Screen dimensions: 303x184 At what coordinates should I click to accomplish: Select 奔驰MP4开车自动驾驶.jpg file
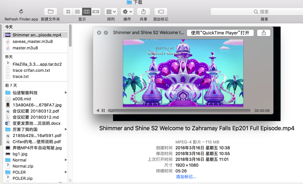[35, 148]
